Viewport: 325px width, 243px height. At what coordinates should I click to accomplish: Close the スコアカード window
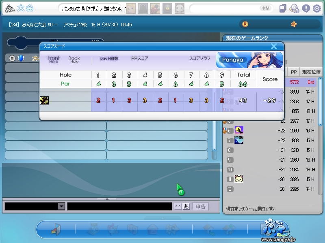tap(274, 46)
